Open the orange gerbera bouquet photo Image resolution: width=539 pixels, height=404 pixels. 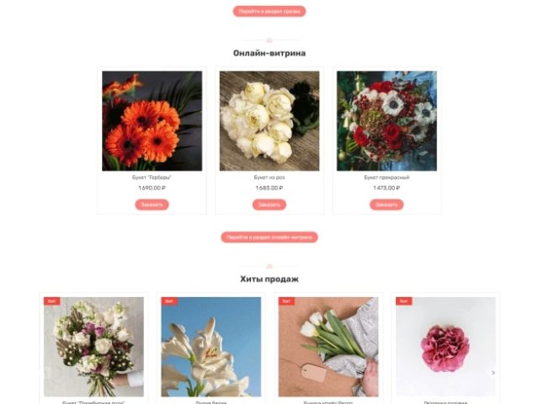152,121
